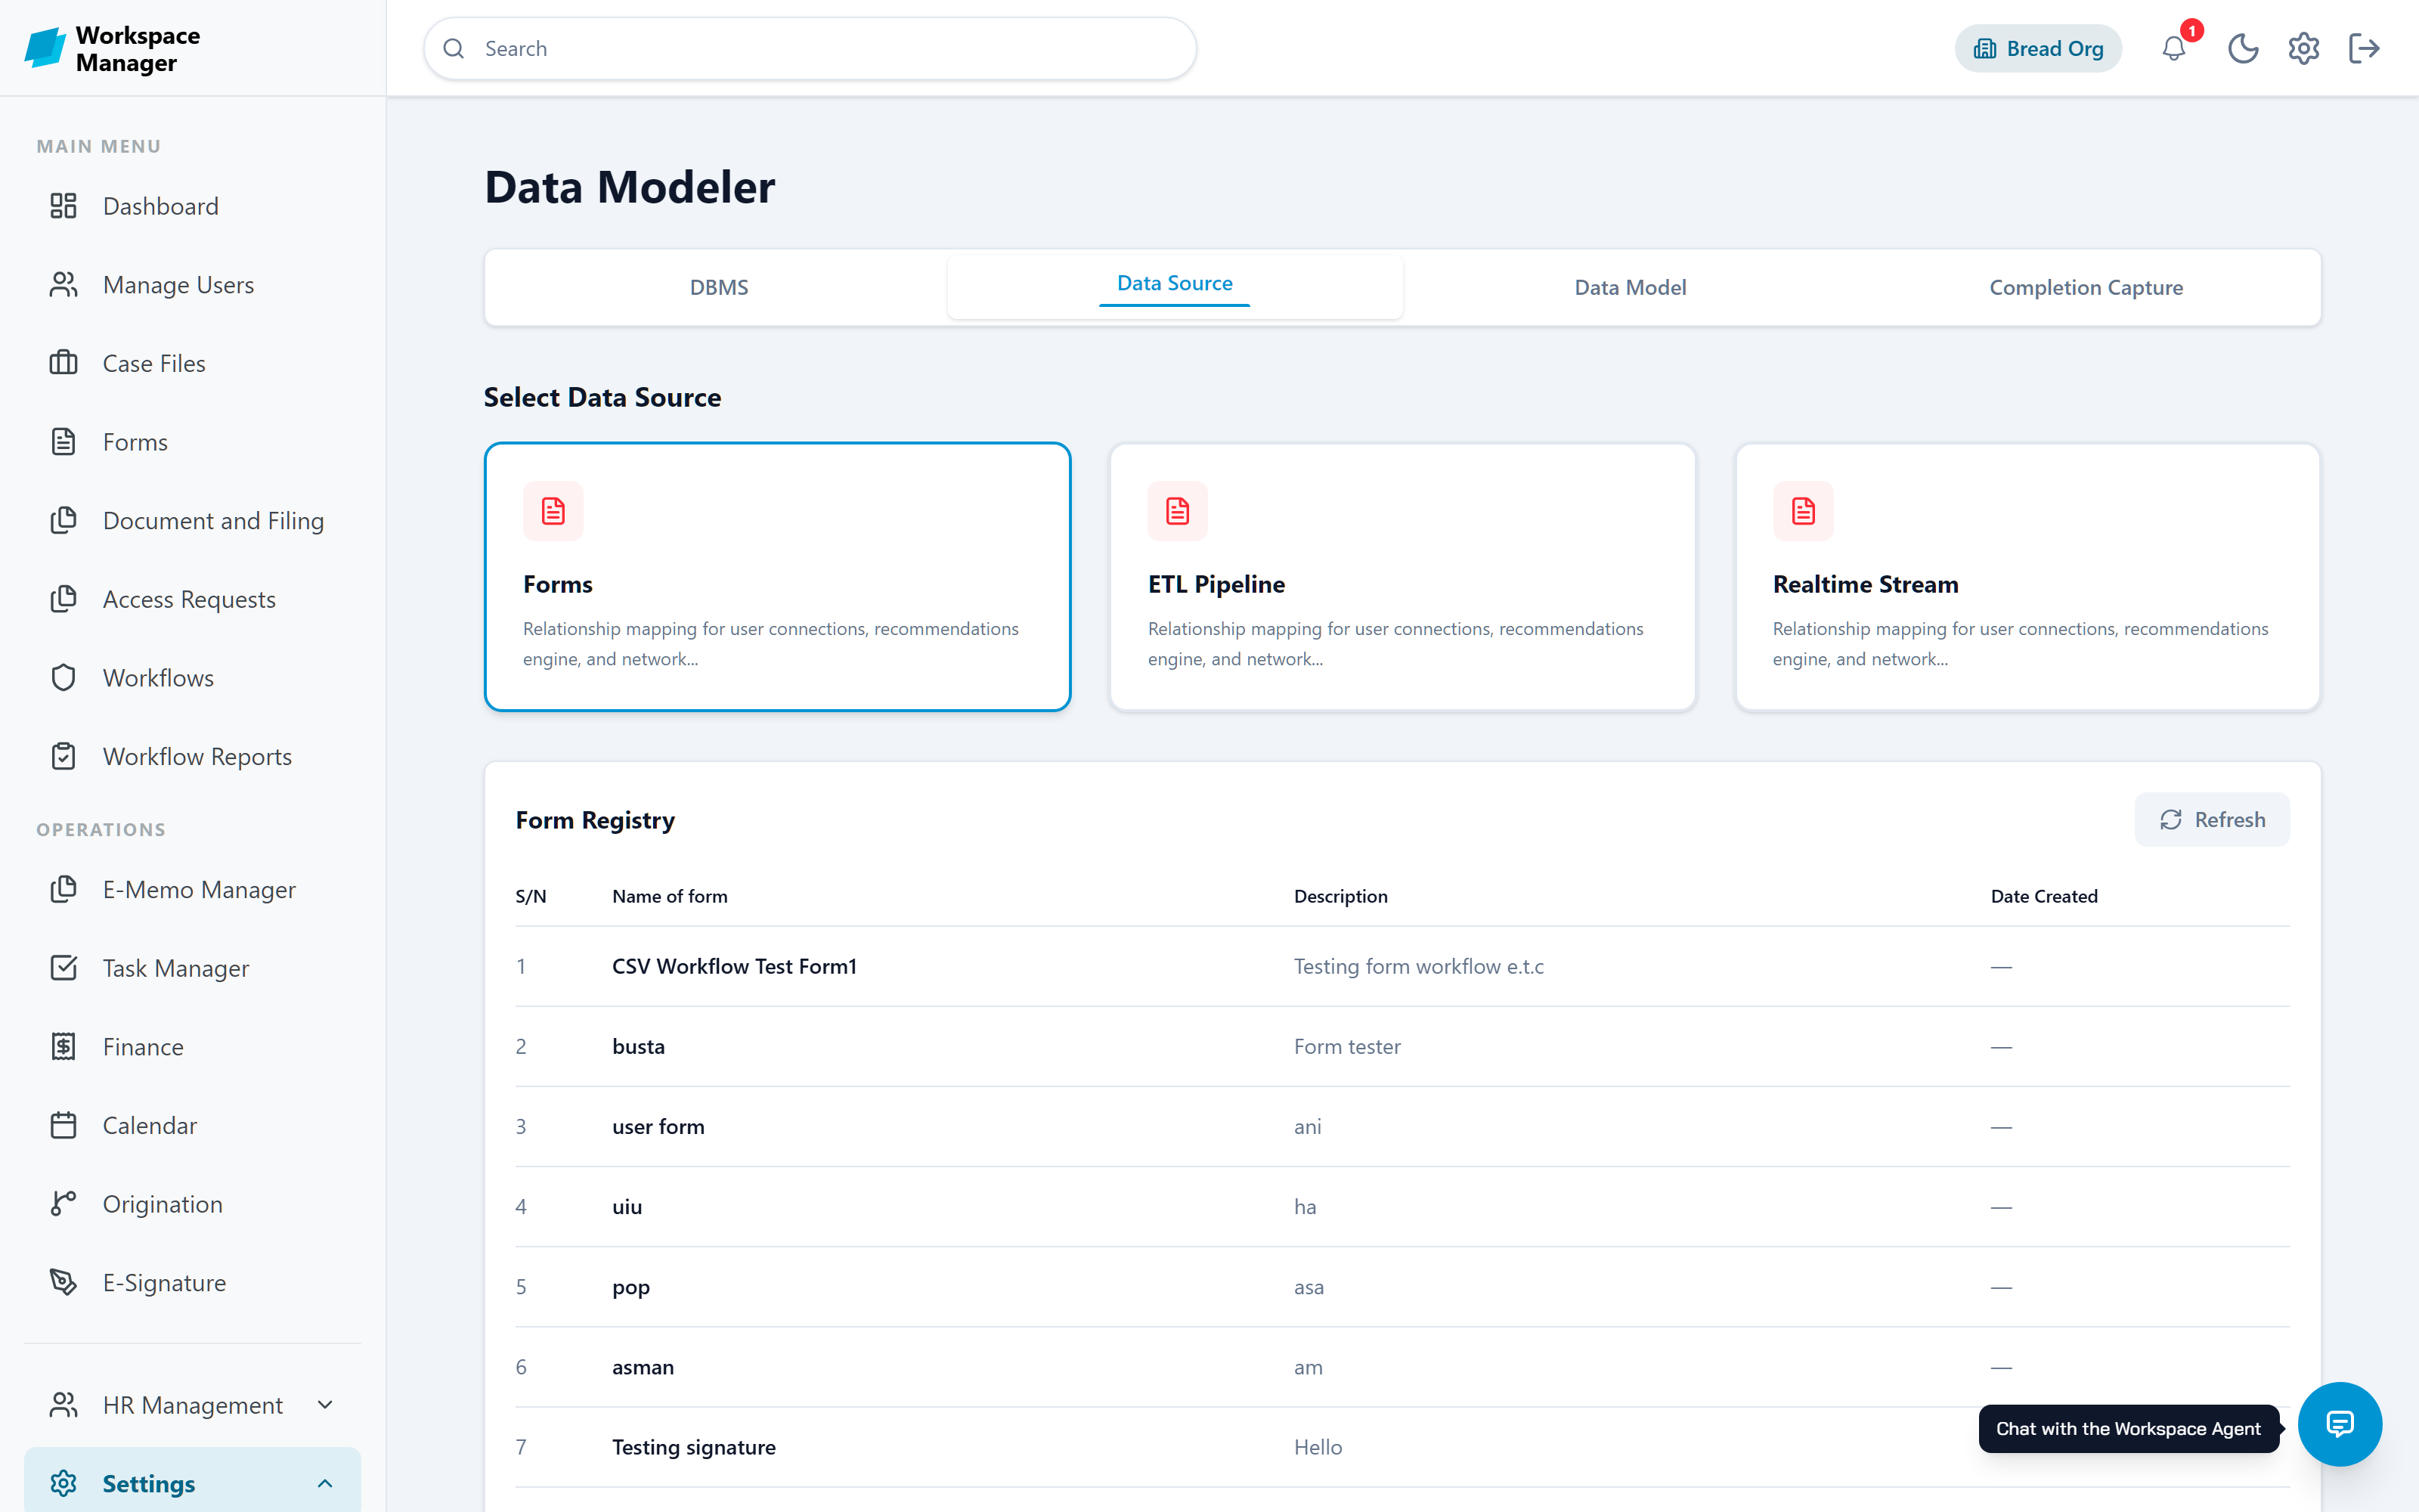The width and height of the screenshot is (2419, 1512).
Task: Click the pop form name
Action: [x=630, y=1287]
